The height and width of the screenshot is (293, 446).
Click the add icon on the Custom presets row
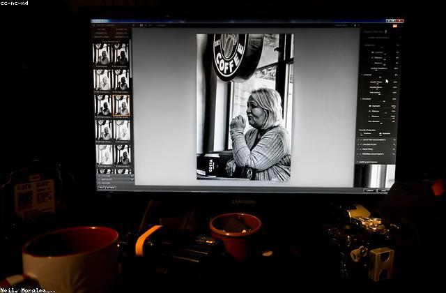pos(132,176)
